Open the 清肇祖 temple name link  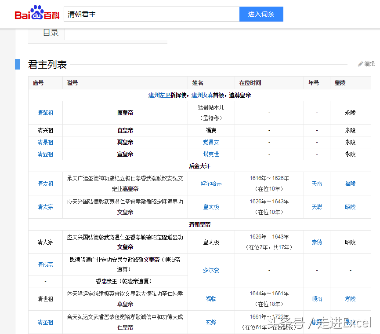tap(45, 113)
